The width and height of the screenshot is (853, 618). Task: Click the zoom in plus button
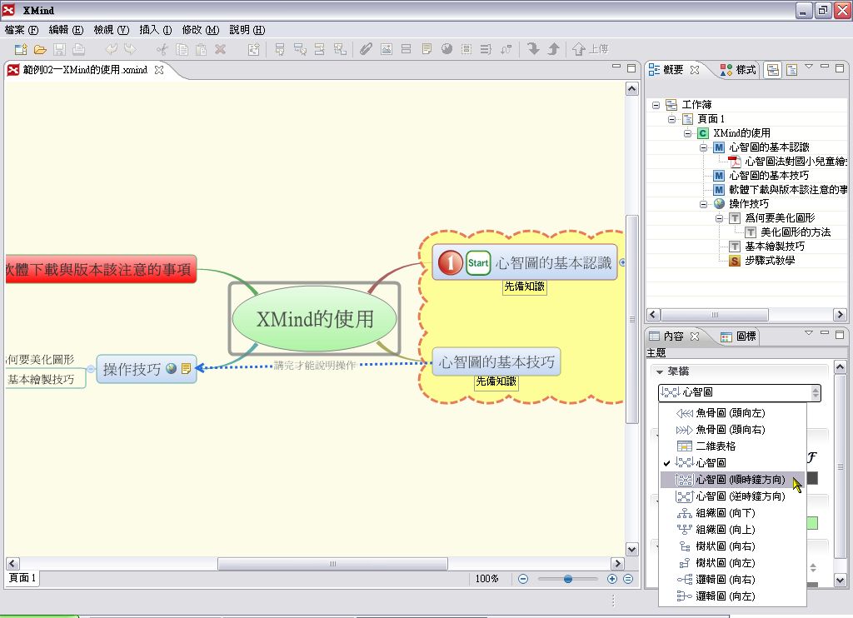[612, 579]
